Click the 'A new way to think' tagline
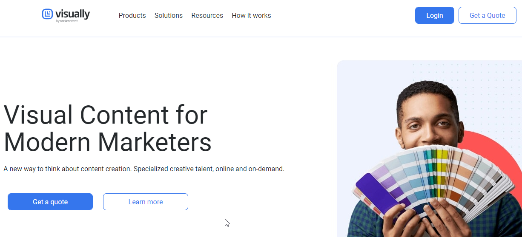The width and height of the screenshot is (522, 237). pos(144,169)
